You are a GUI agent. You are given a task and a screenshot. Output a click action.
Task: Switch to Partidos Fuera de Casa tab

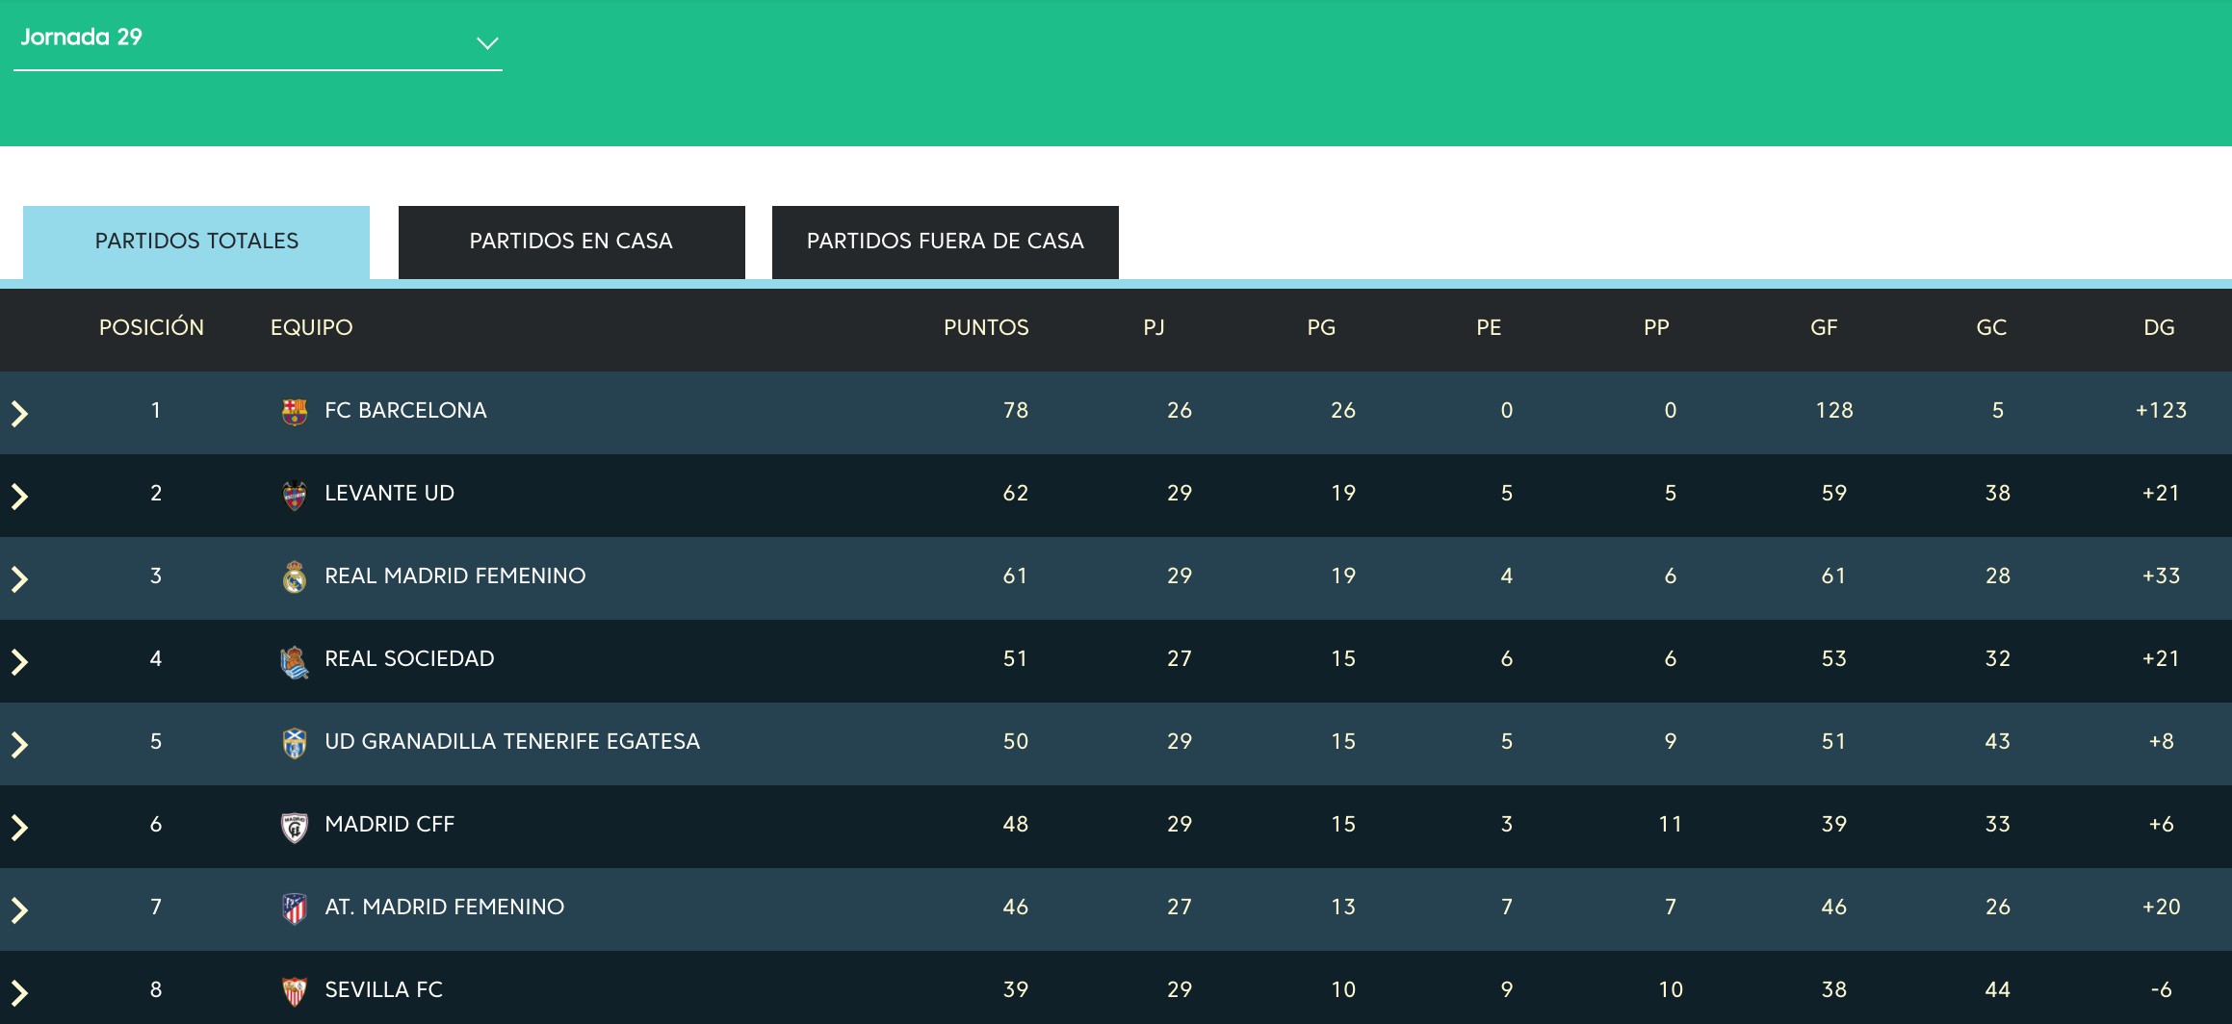click(946, 242)
